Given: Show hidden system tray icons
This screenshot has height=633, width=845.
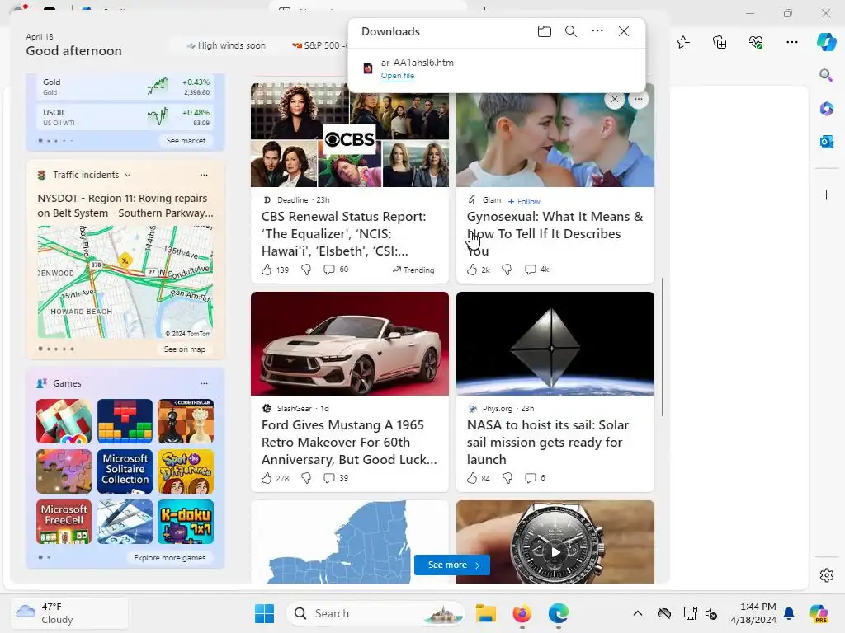Looking at the screenshot, I should pos(638,613).
